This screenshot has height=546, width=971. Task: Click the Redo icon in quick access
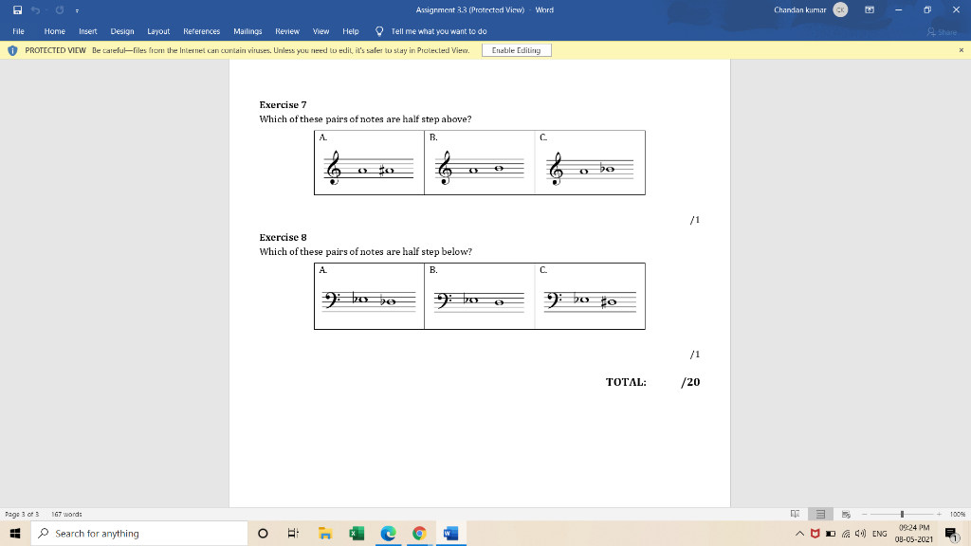(x=60, y=9)
